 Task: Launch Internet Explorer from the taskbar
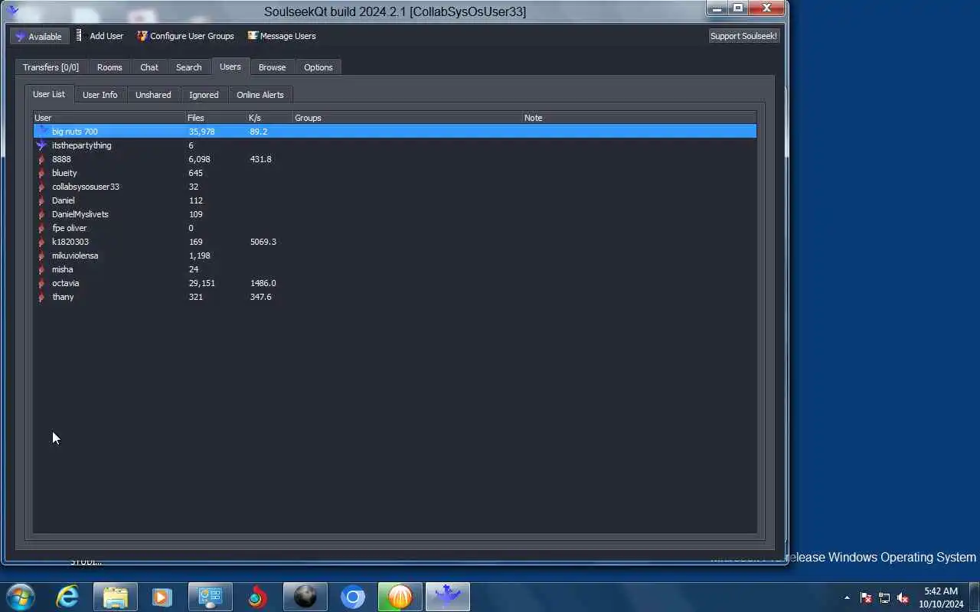point(68,597)
